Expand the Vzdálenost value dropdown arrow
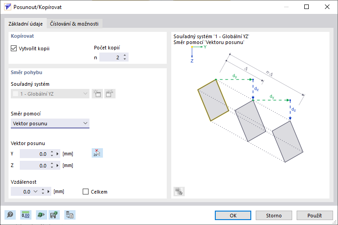The height and width of the screenshot is (225, 338). click(36, 191)
